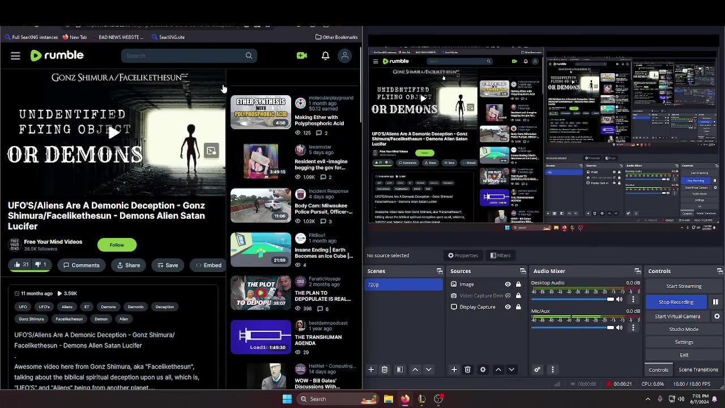Start Streaming in OBS
The width and height of the screenshot is (725, 408).
[684, 286]
